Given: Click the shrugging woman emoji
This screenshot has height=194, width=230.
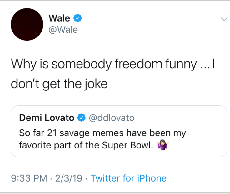Looking at the screenshot, I should click(163, 145).
